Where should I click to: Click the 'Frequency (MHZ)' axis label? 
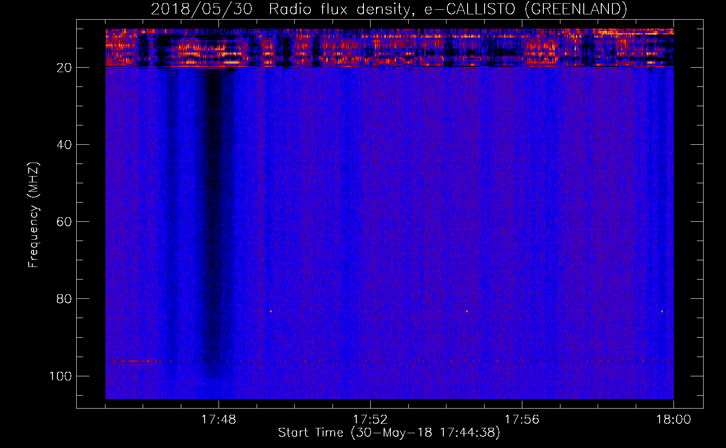pyautogui.click(x=34, y=215)
